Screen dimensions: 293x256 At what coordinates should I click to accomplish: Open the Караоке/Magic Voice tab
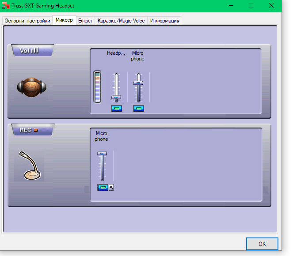click(121, 21)
